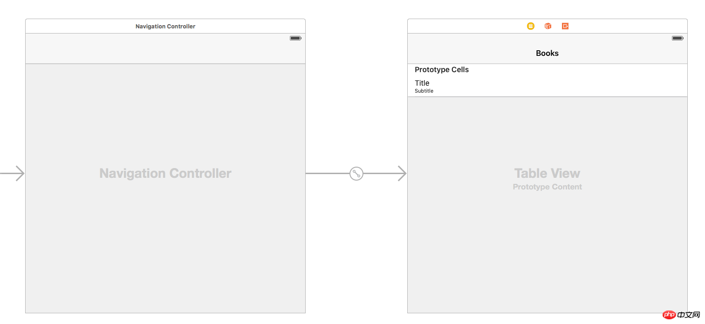Click the orange First Responder cube icon
The width and height of the screenshot is (705, 324).
[x=548, y=26]
